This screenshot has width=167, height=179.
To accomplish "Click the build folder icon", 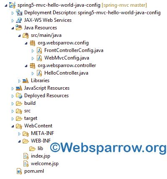I will click(x=19, y=104).
